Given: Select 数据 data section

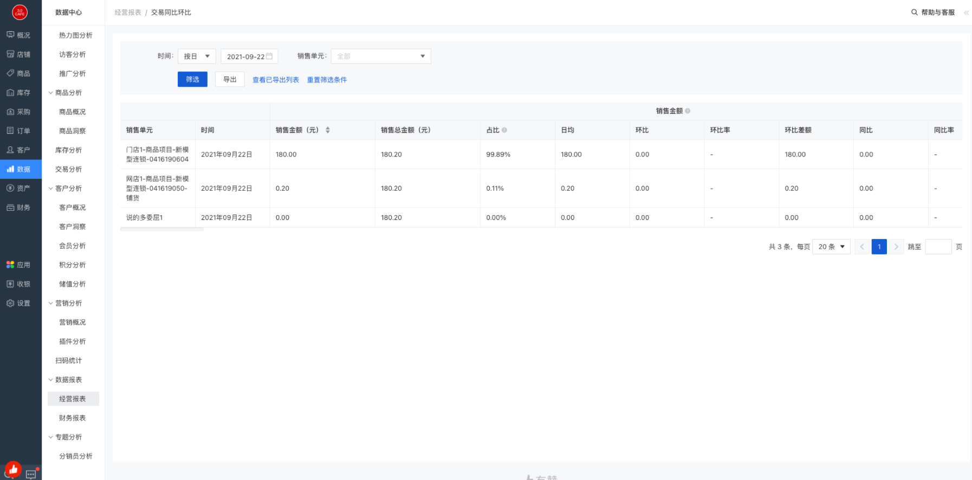Looking at the screenshot, I should 21,169.
